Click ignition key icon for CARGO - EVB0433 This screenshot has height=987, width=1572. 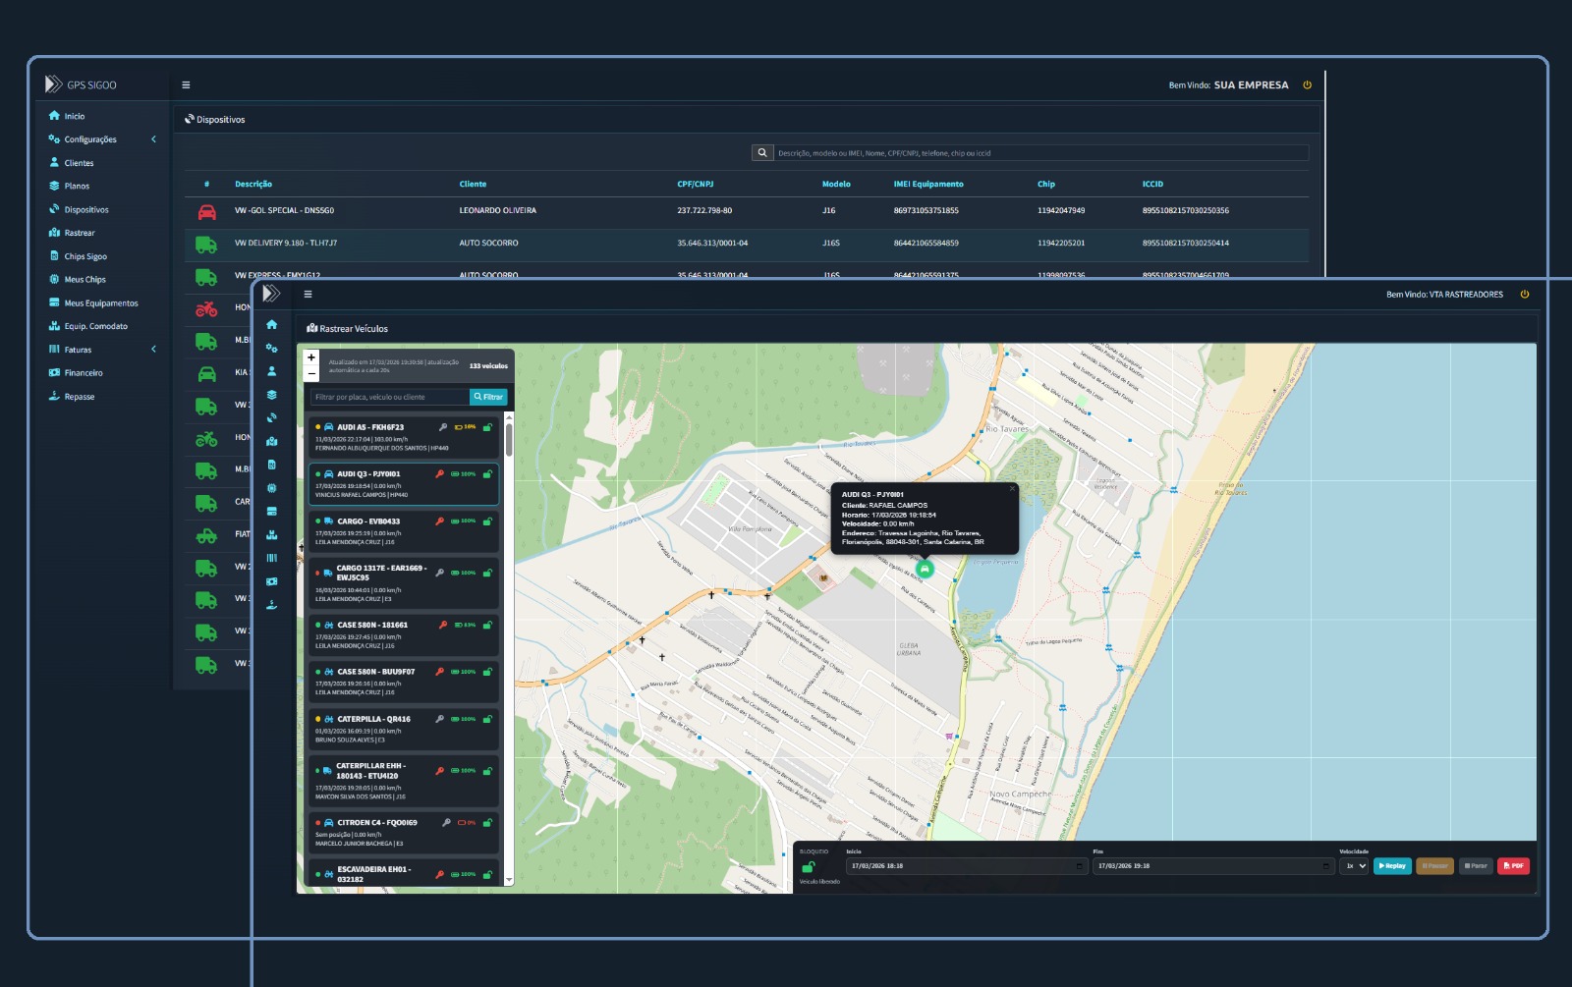[x=440, y=521]
